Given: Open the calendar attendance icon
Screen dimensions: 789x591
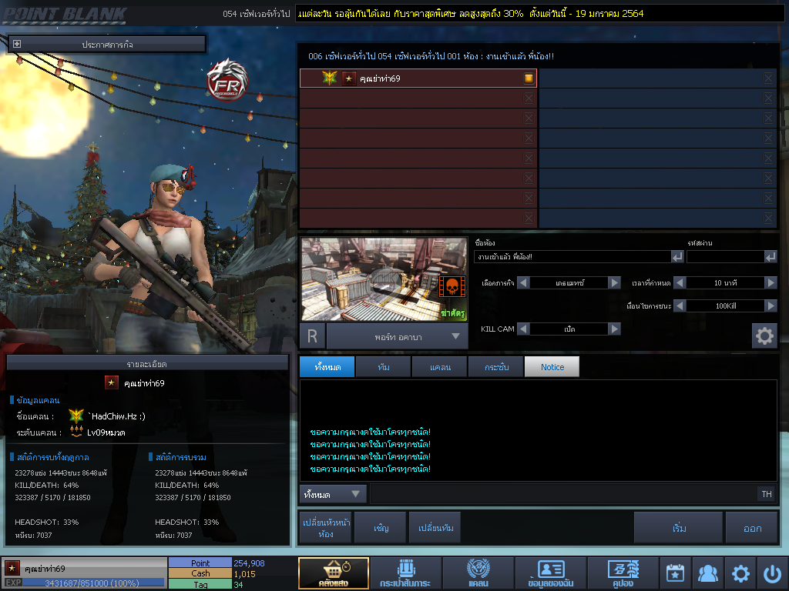Looking at the screenshot, I should click(x=675, y=573).
